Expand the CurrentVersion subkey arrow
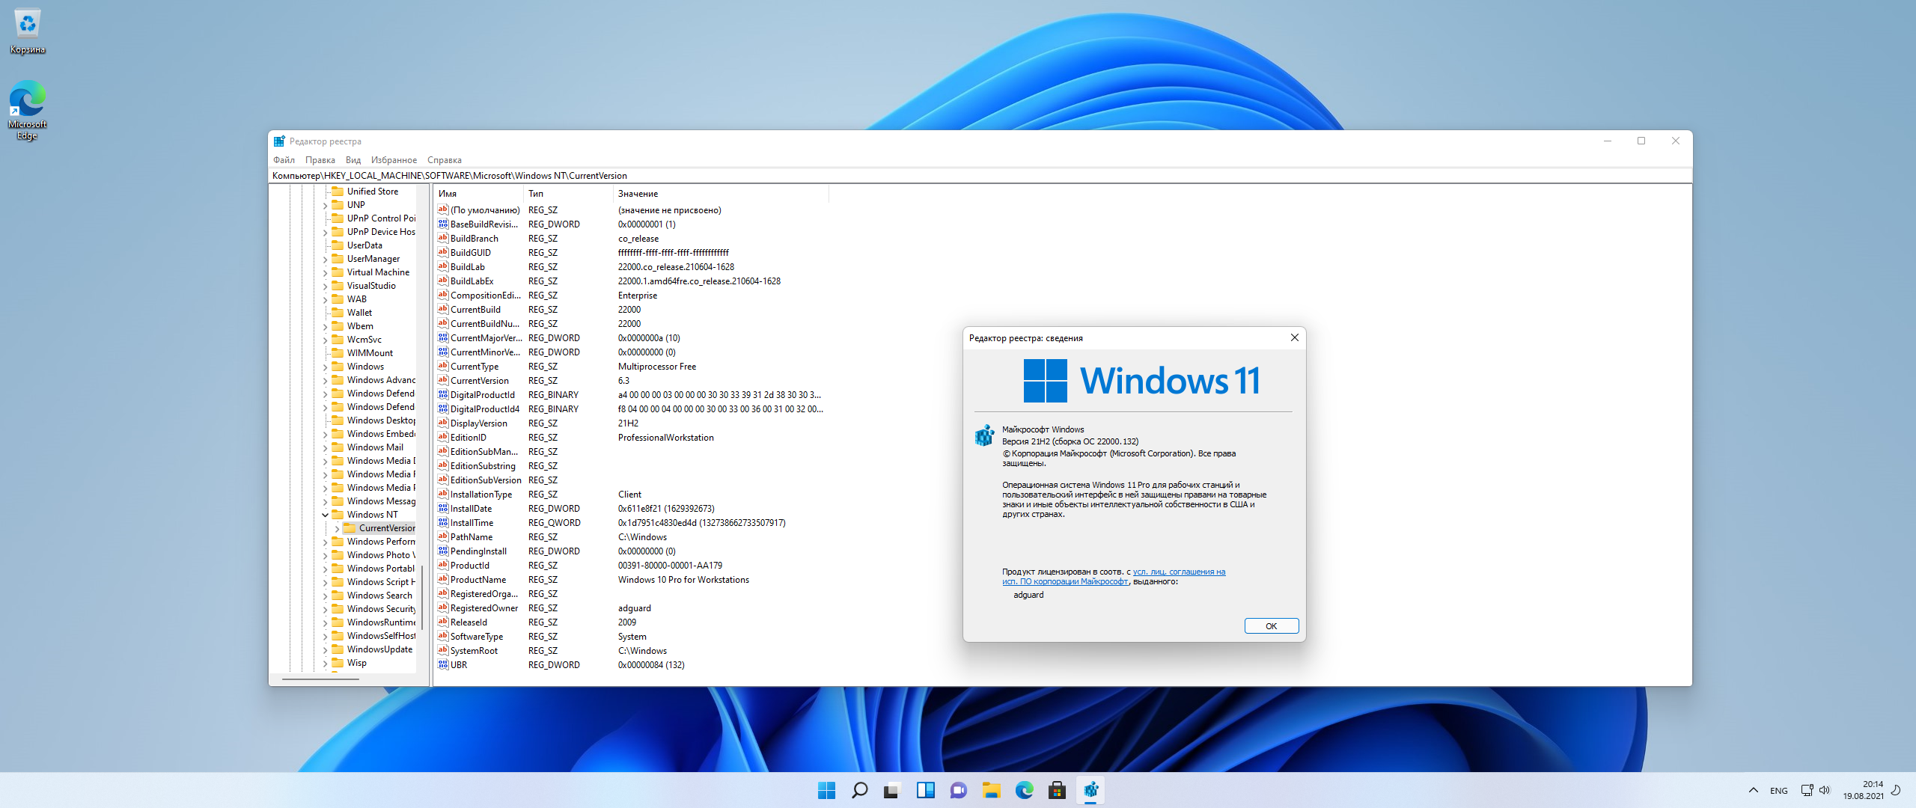Viewport: 1916px width, 808px height. [338, 528]
